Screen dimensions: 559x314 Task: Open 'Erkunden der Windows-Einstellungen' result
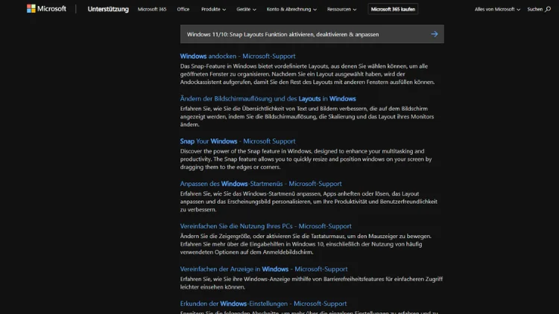pyautogui.click(x=263, y=304)
